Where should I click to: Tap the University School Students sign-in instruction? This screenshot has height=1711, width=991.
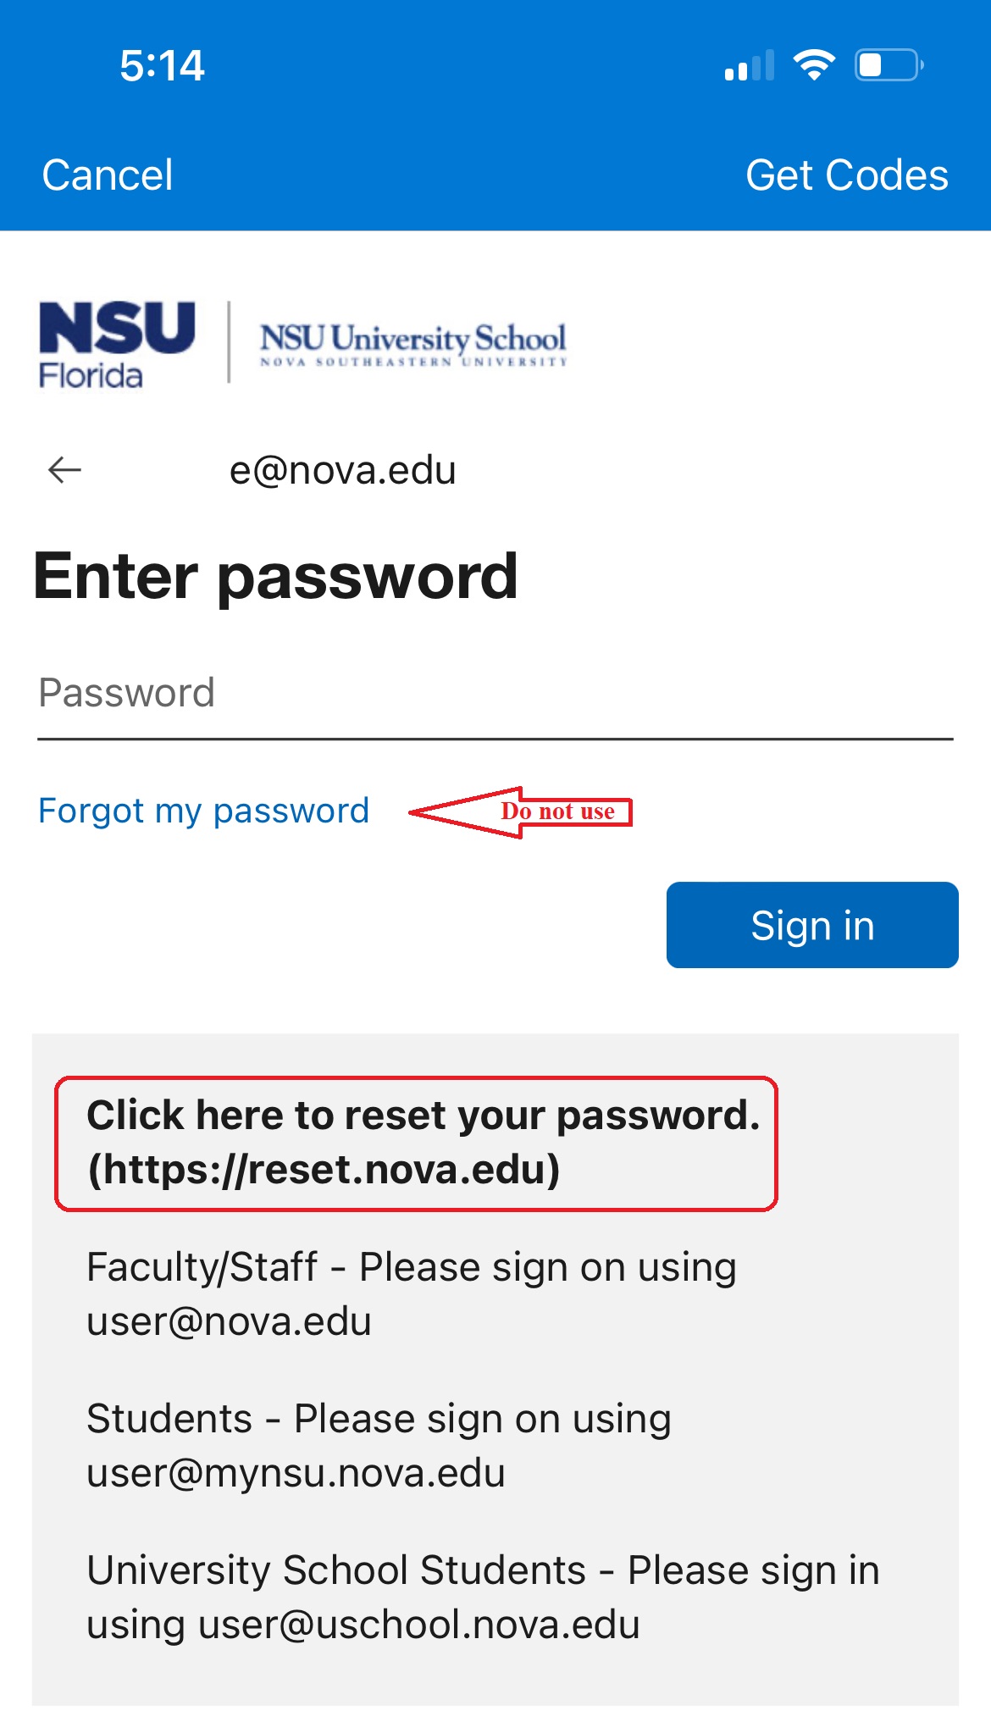pos(483,1597)
